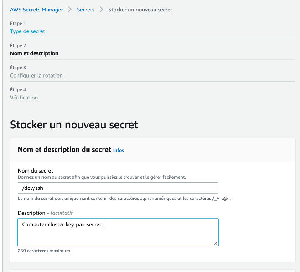Image resolution: width=300 pixels, height=272 pixels.
Task: Click the 'Nom et description du secret' panel header
Action: pos(64,150)
